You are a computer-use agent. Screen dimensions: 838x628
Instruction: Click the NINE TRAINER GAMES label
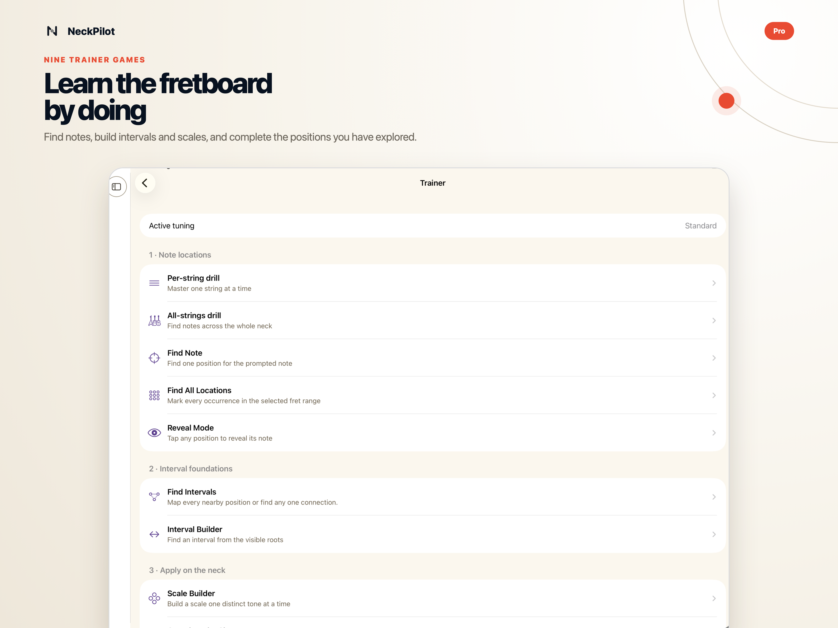tap(94, 60)
